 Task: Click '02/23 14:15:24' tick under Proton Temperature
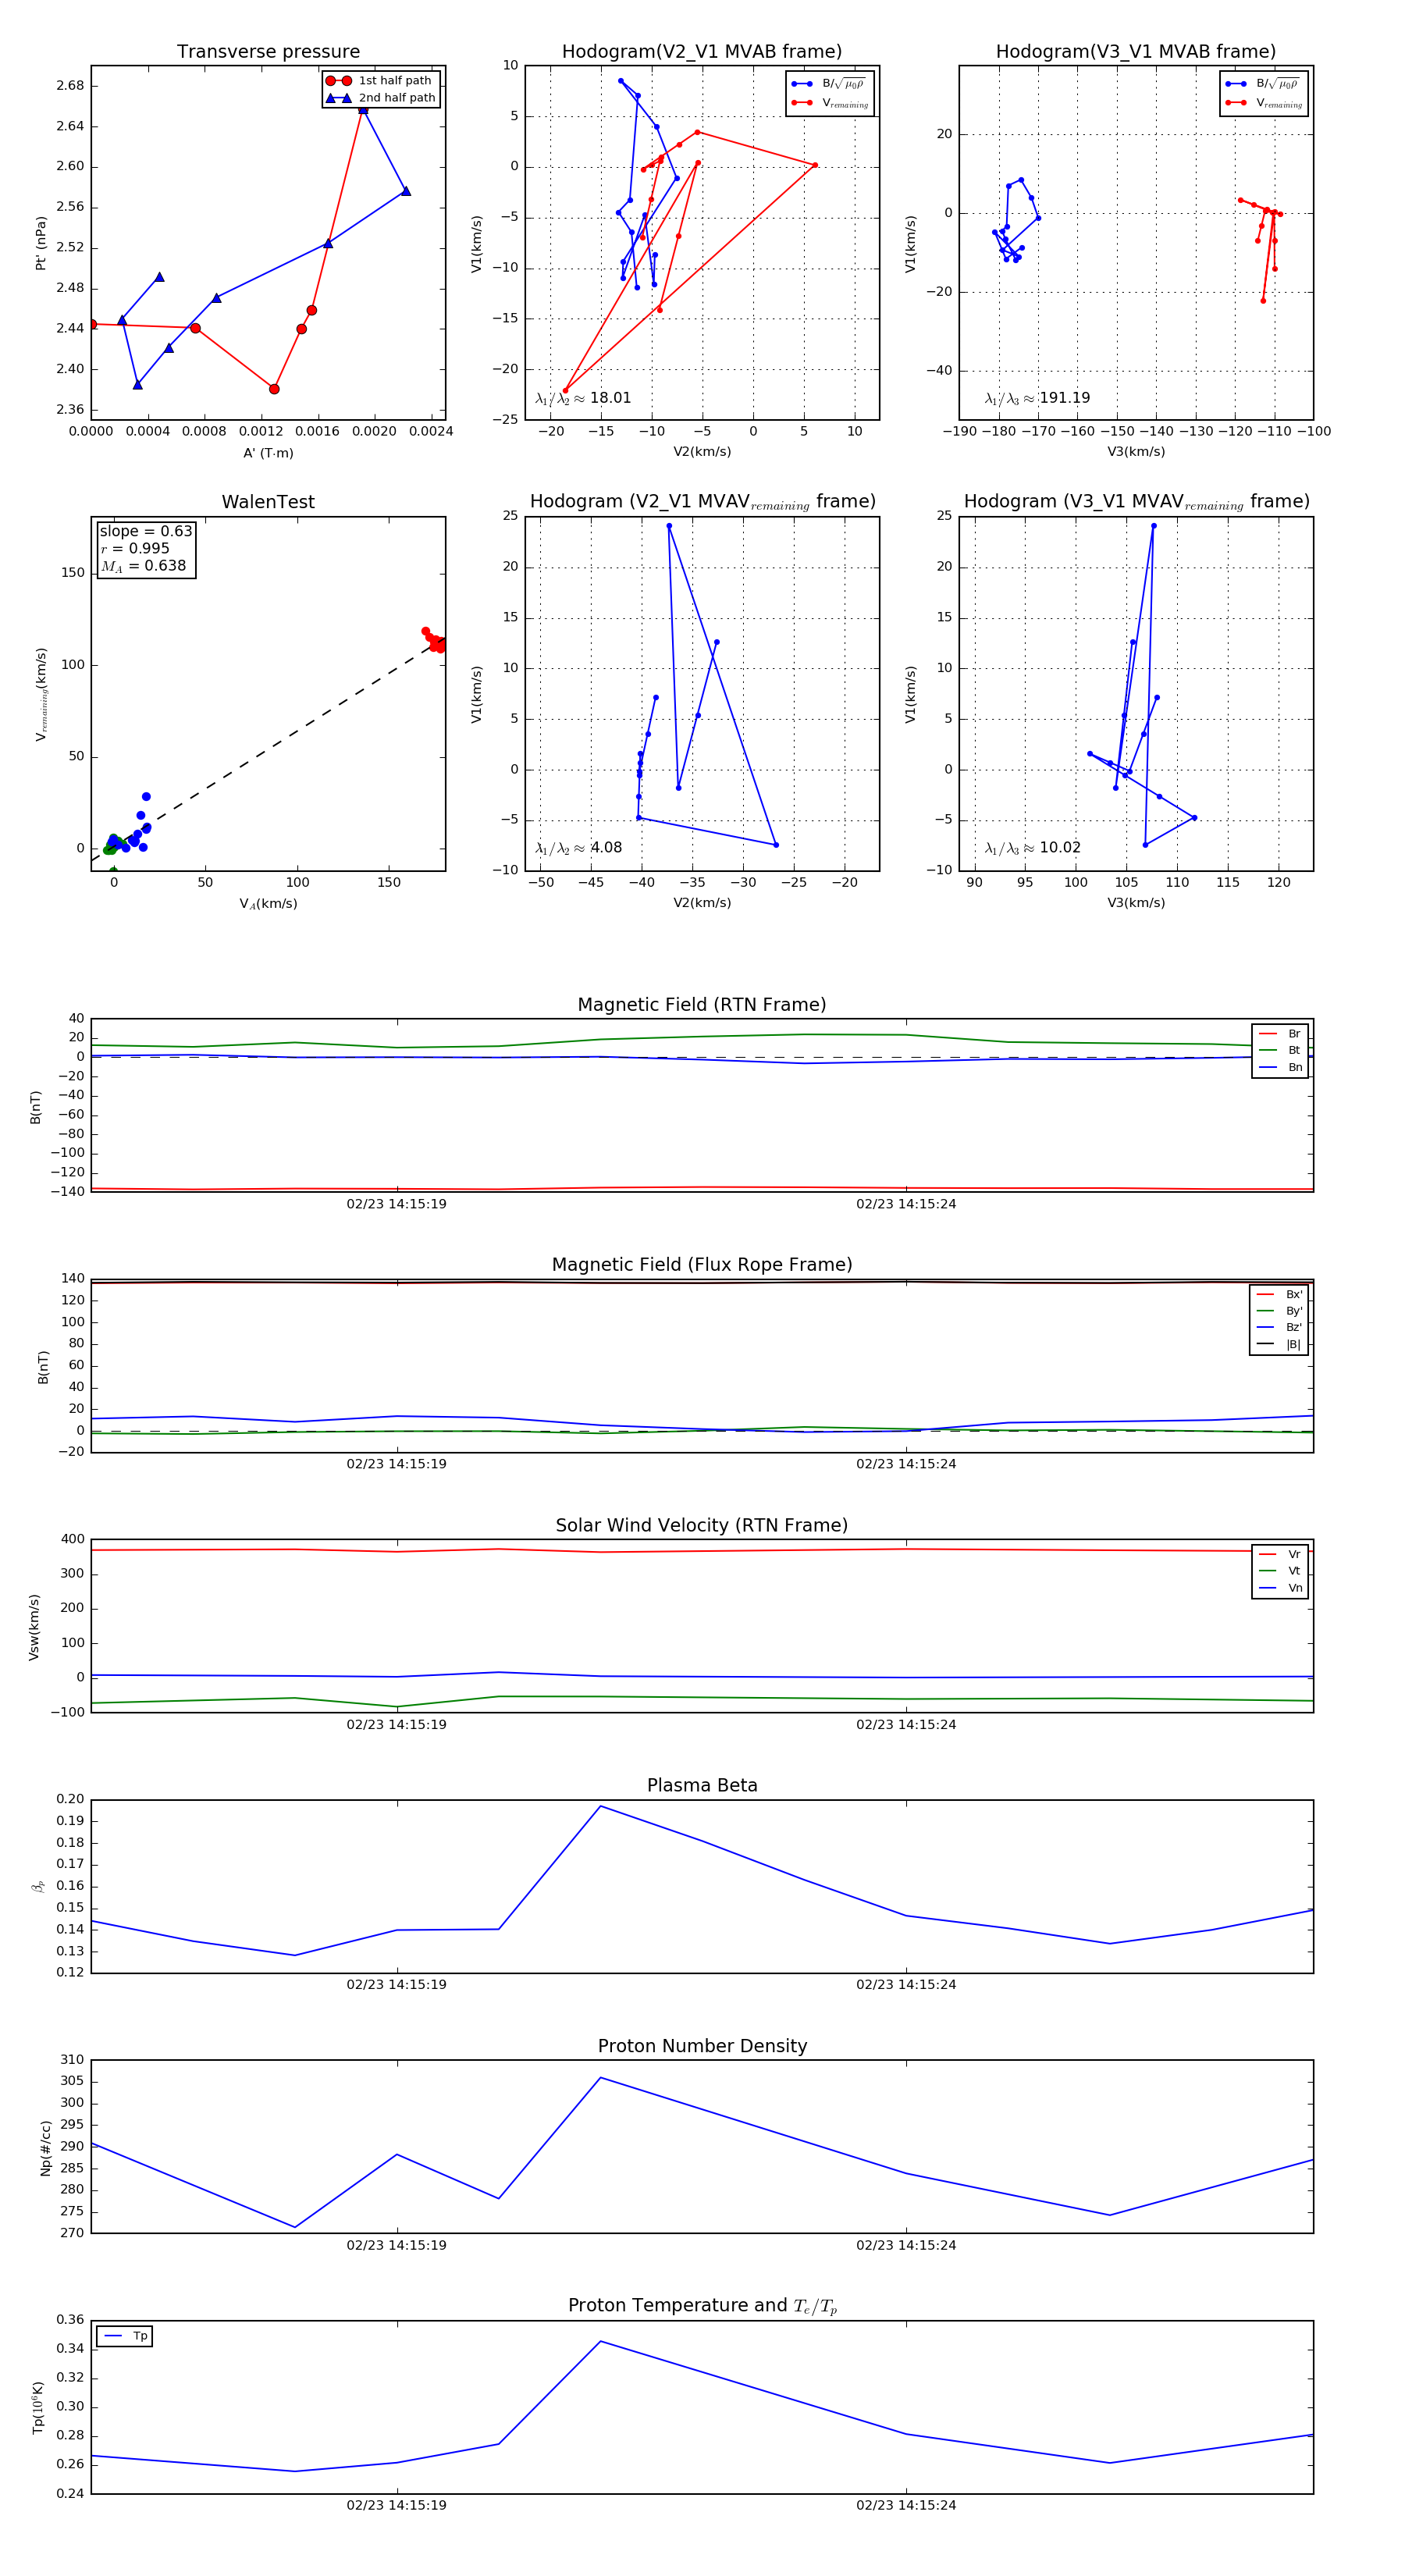[906, 2505]
